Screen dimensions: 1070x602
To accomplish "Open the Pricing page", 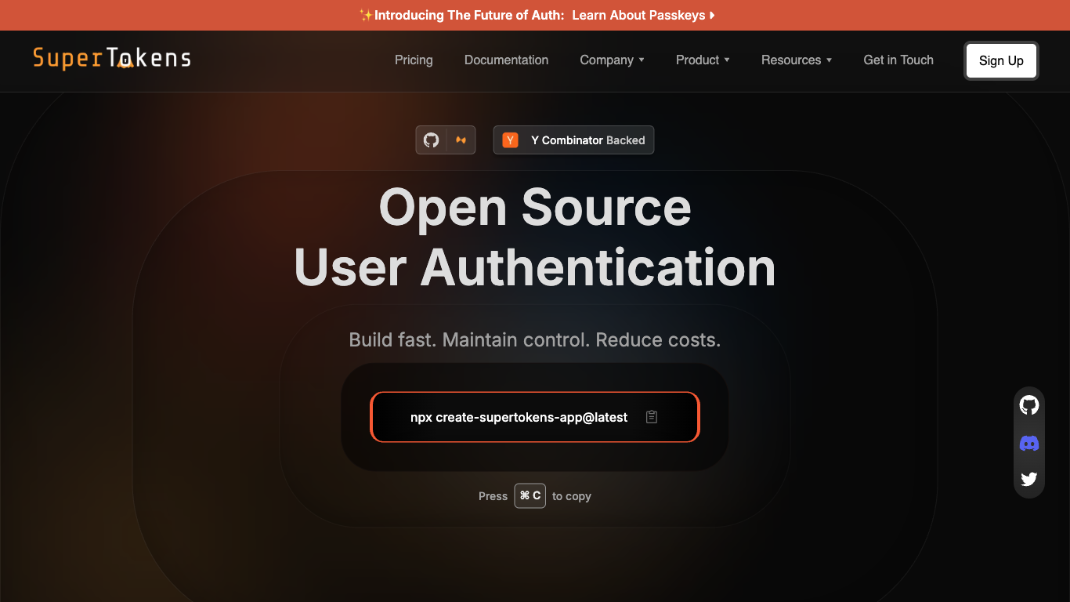I will (x=414, y=60).
